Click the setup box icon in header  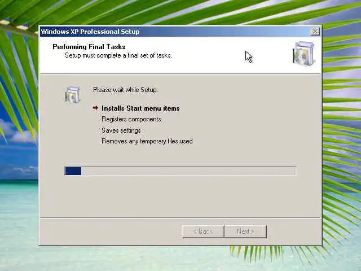[x=303, y=54]
